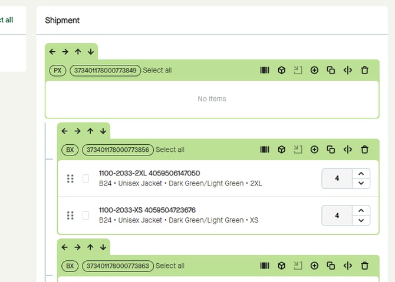Decrease quantity for 1100-2033-XS jacket
Image resolution: width=395 pixels, height=282 pixels.
(361, 221)
